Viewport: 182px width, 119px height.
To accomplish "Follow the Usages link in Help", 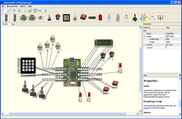I will pyautogui.click(x=147, y=108).
